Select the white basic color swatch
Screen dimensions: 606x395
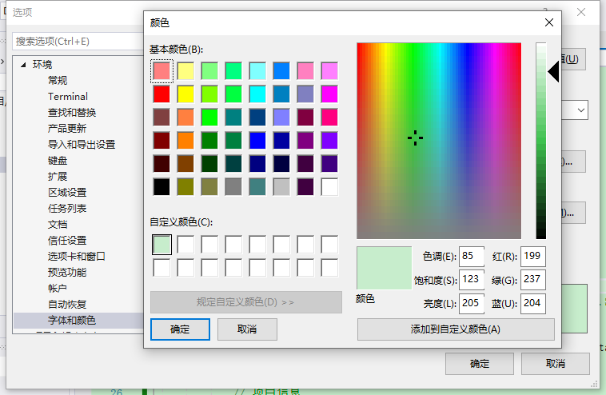pyautogui.click(x=329, y=187)
